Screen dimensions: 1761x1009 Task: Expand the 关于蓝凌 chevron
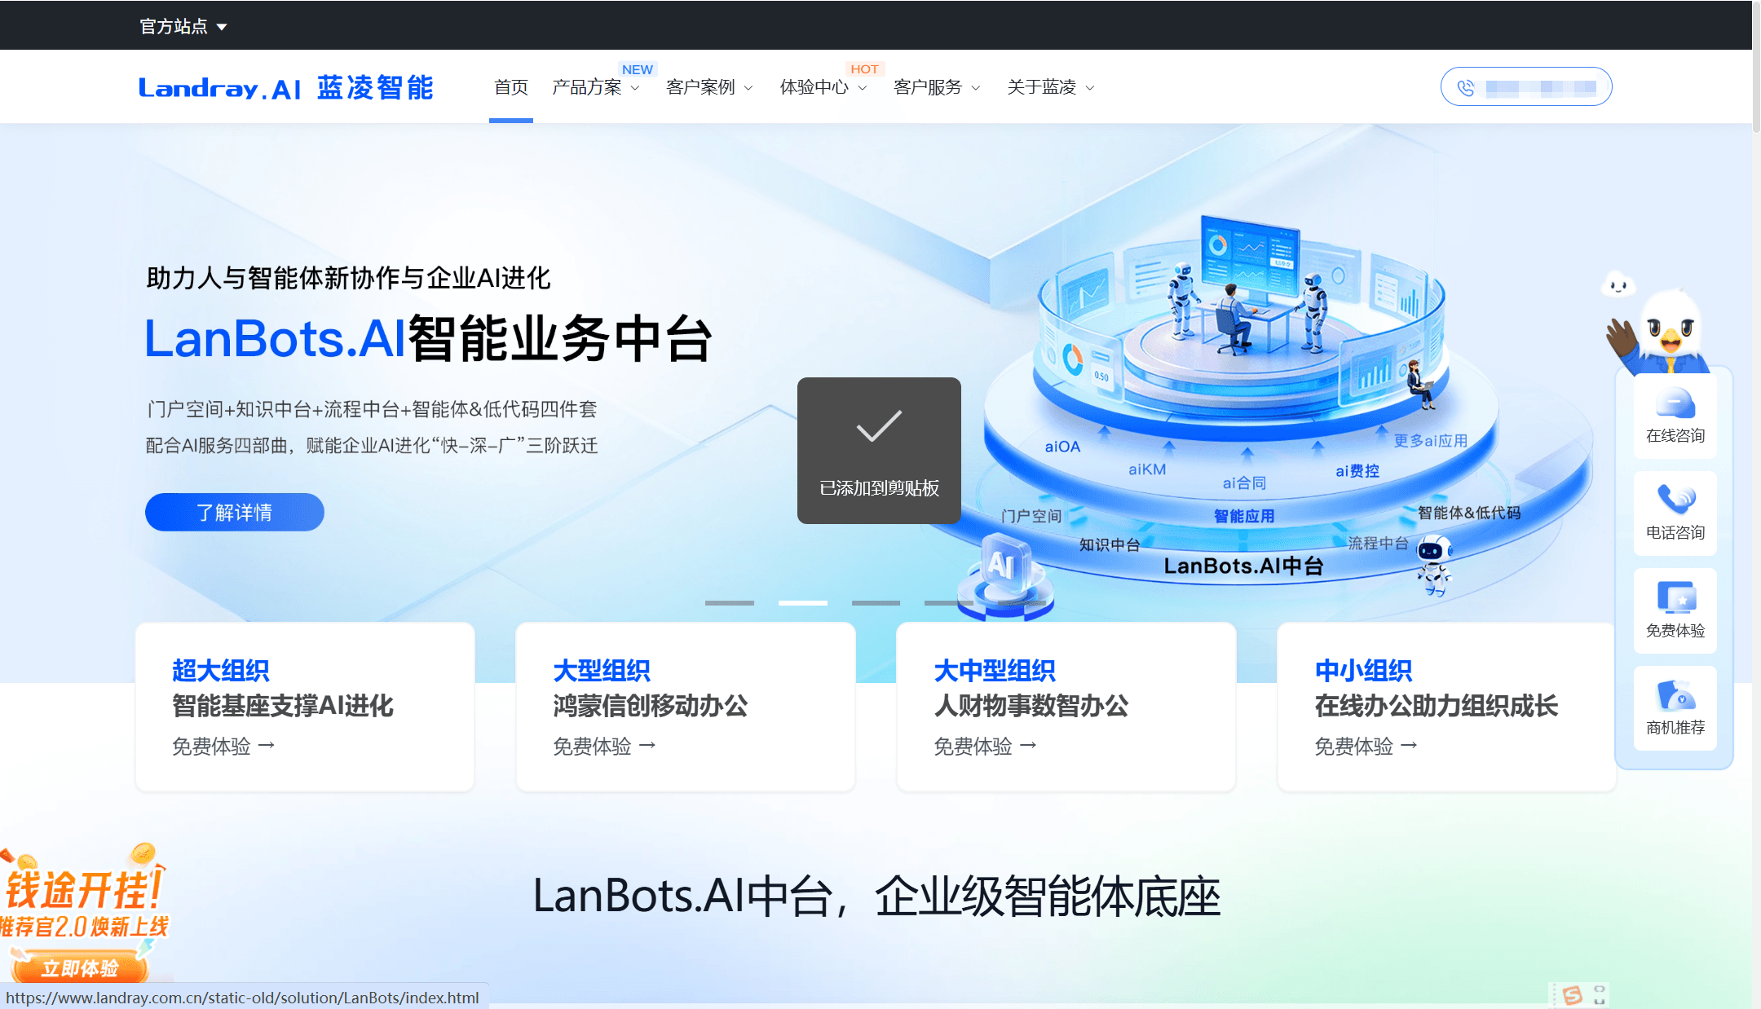tap(1090, 88)
